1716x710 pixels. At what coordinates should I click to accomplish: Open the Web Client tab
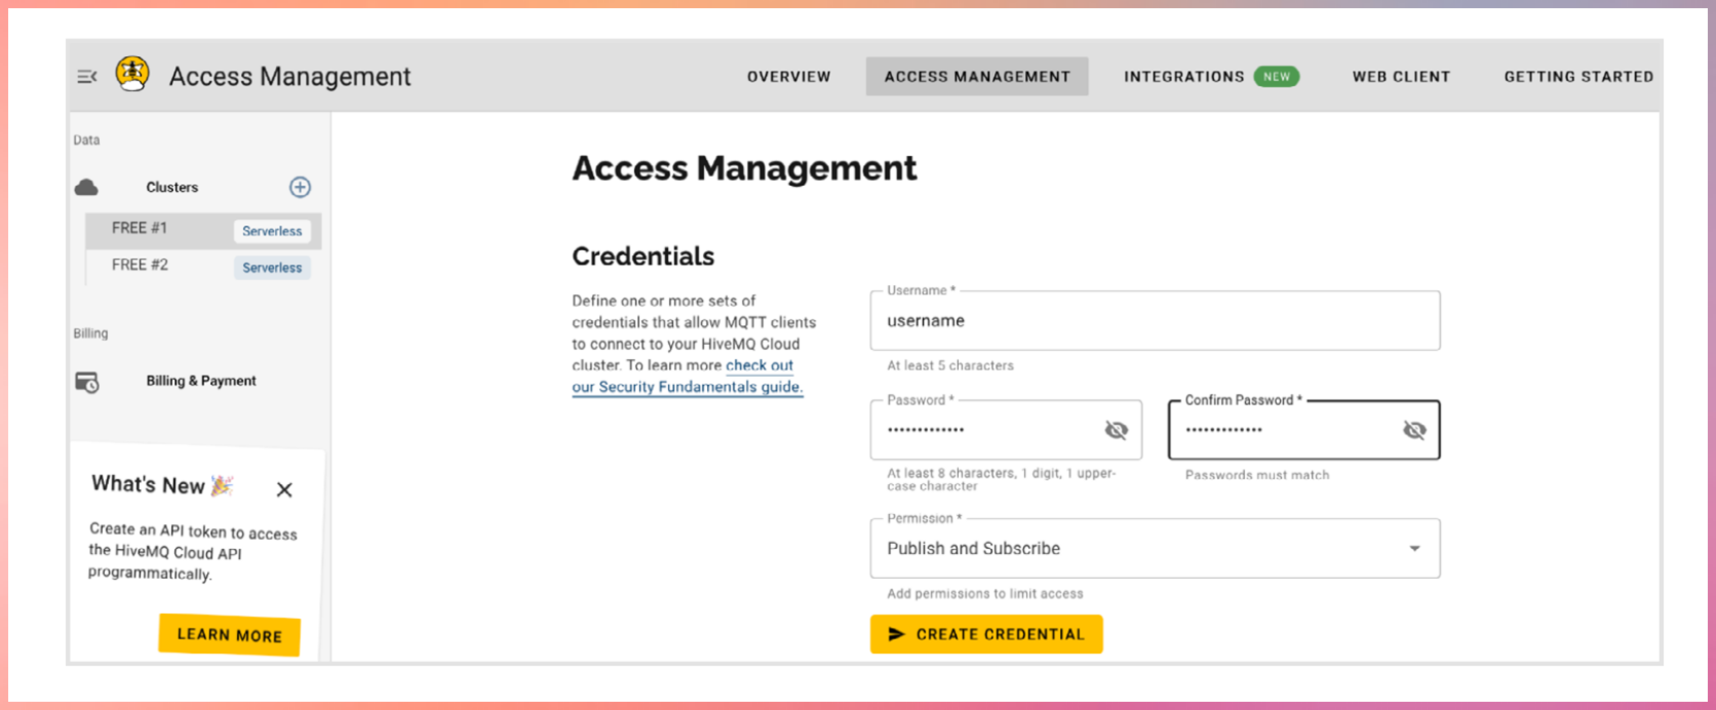[x=1400, y=76]
